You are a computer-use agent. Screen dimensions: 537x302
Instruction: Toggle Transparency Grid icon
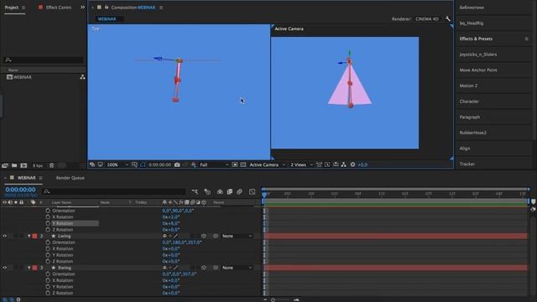pos(242,164)
